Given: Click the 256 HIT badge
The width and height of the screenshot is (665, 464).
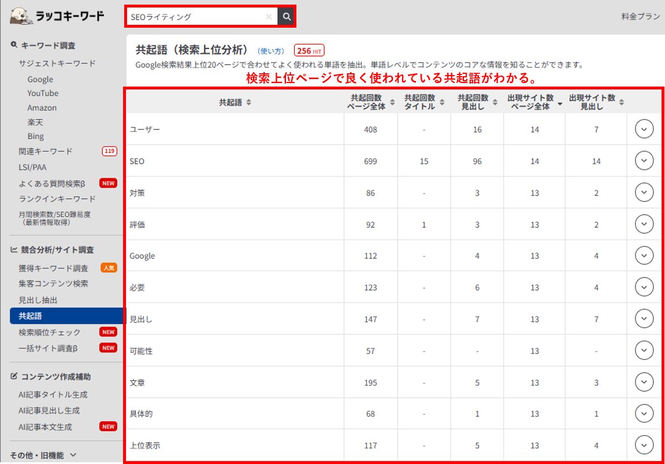Looking at the screenshot, I should coord(309,51).
